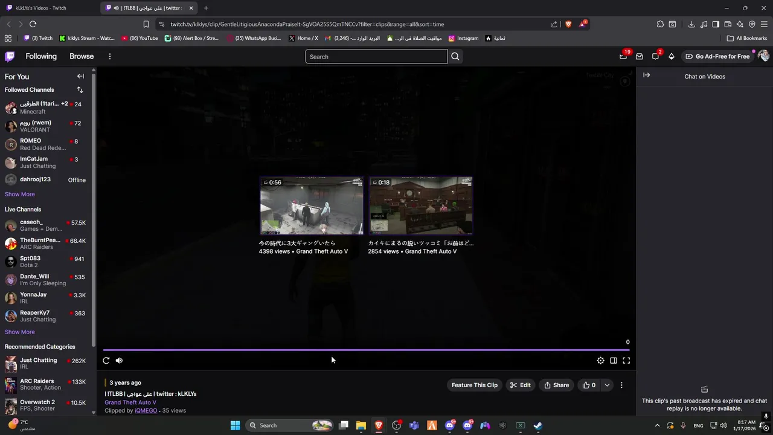Share this clip
The height and width of the screenshot is (435, 773).
[556, 385]
